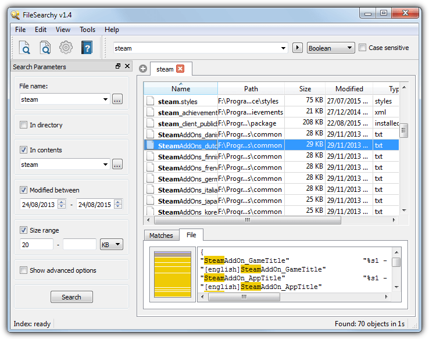Viewport: 429px width, 339px height.
Task: Expand the File name dropdown
Action: coord(105,99)
